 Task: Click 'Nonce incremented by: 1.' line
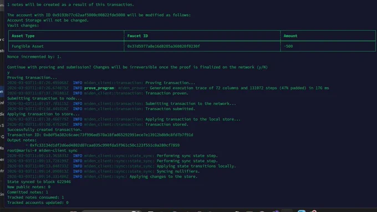(x=34, y=56)
